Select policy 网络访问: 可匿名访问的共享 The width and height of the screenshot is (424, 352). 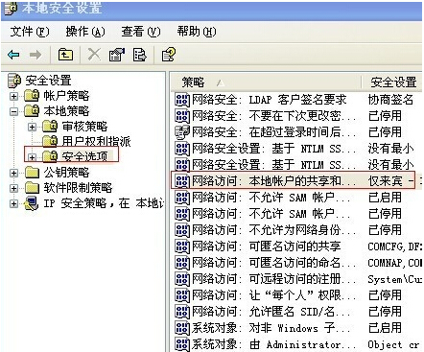click(x=267, y=246)
